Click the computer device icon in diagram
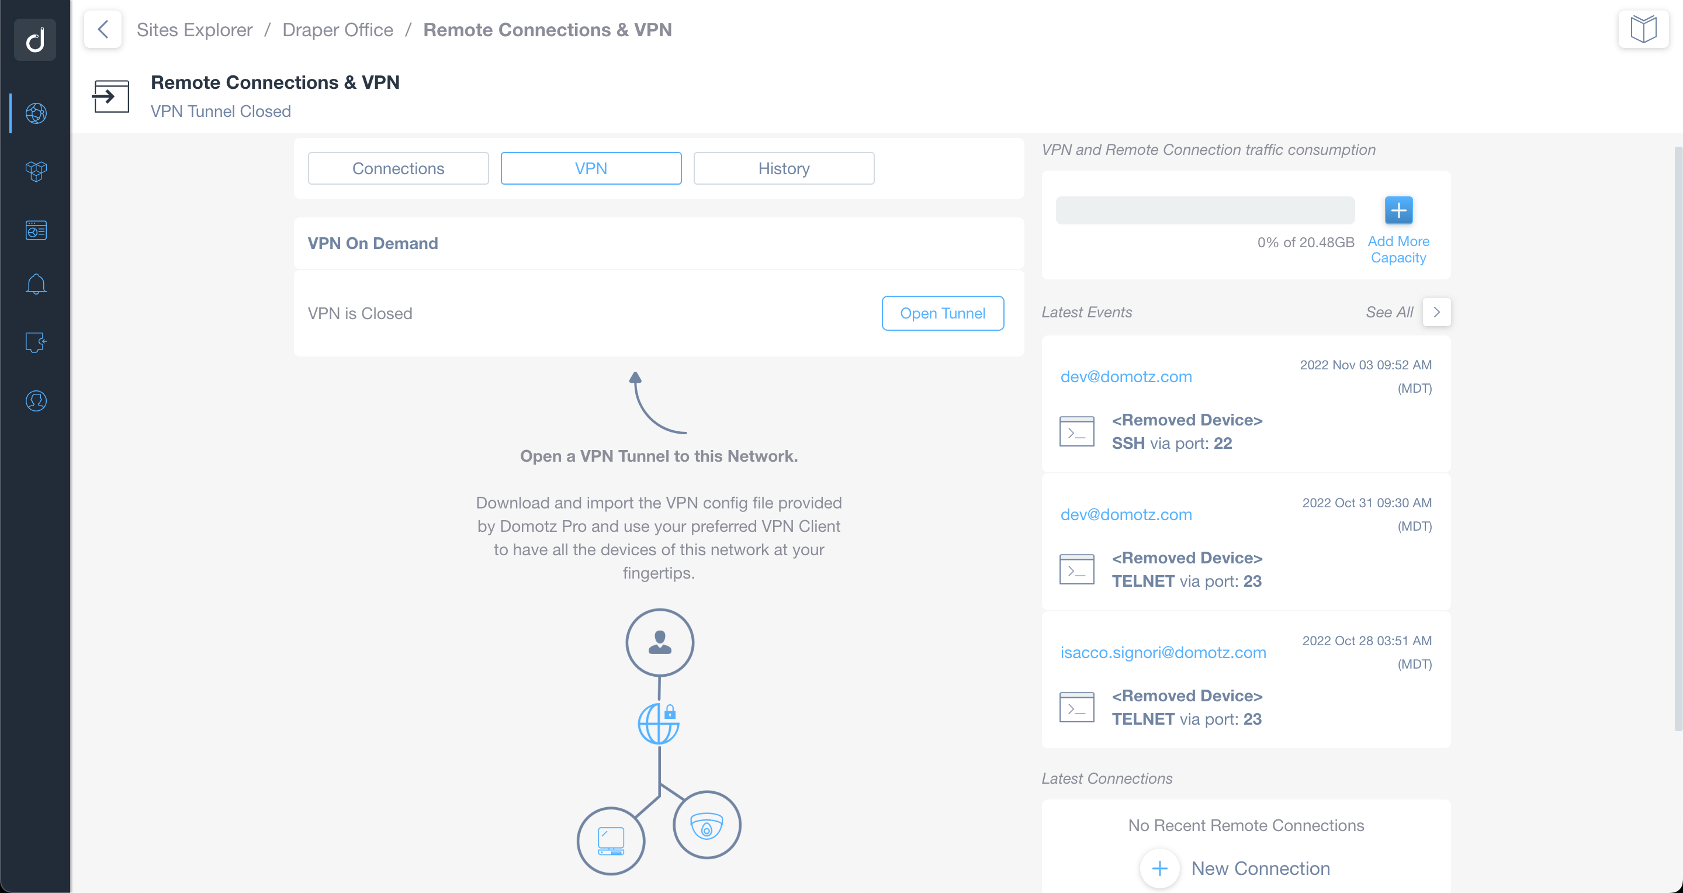Image resolution: width=1683 pixels, height=893 pixels. (x=611, y=842)
